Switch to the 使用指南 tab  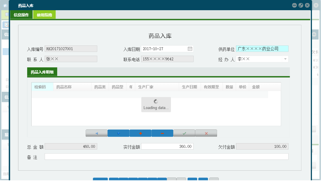pos(44,14)
